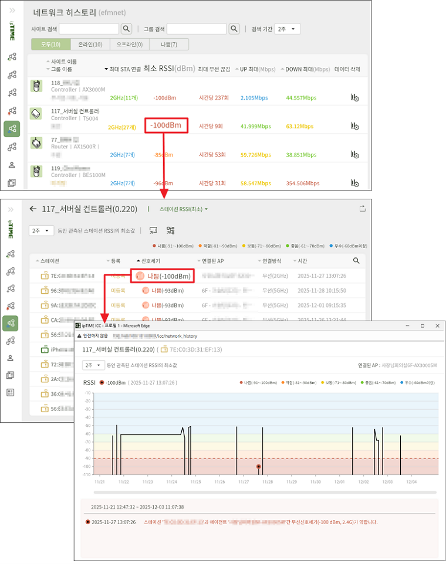Click the highlighted -100dBm value for 117_서버실 컨트롤러
This screenshot has width=446, height=564.
[x=166, y=125]
